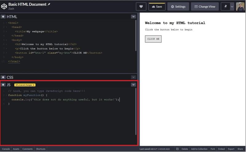Open the Shortcuts tab
This screenshot has height=152, width=246.
(41, 149)
